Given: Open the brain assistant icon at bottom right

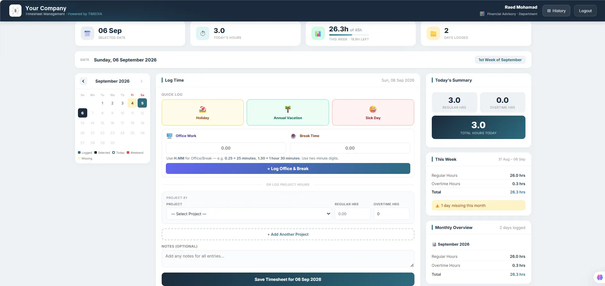Looking at the screenshot, I should [600, 277].
